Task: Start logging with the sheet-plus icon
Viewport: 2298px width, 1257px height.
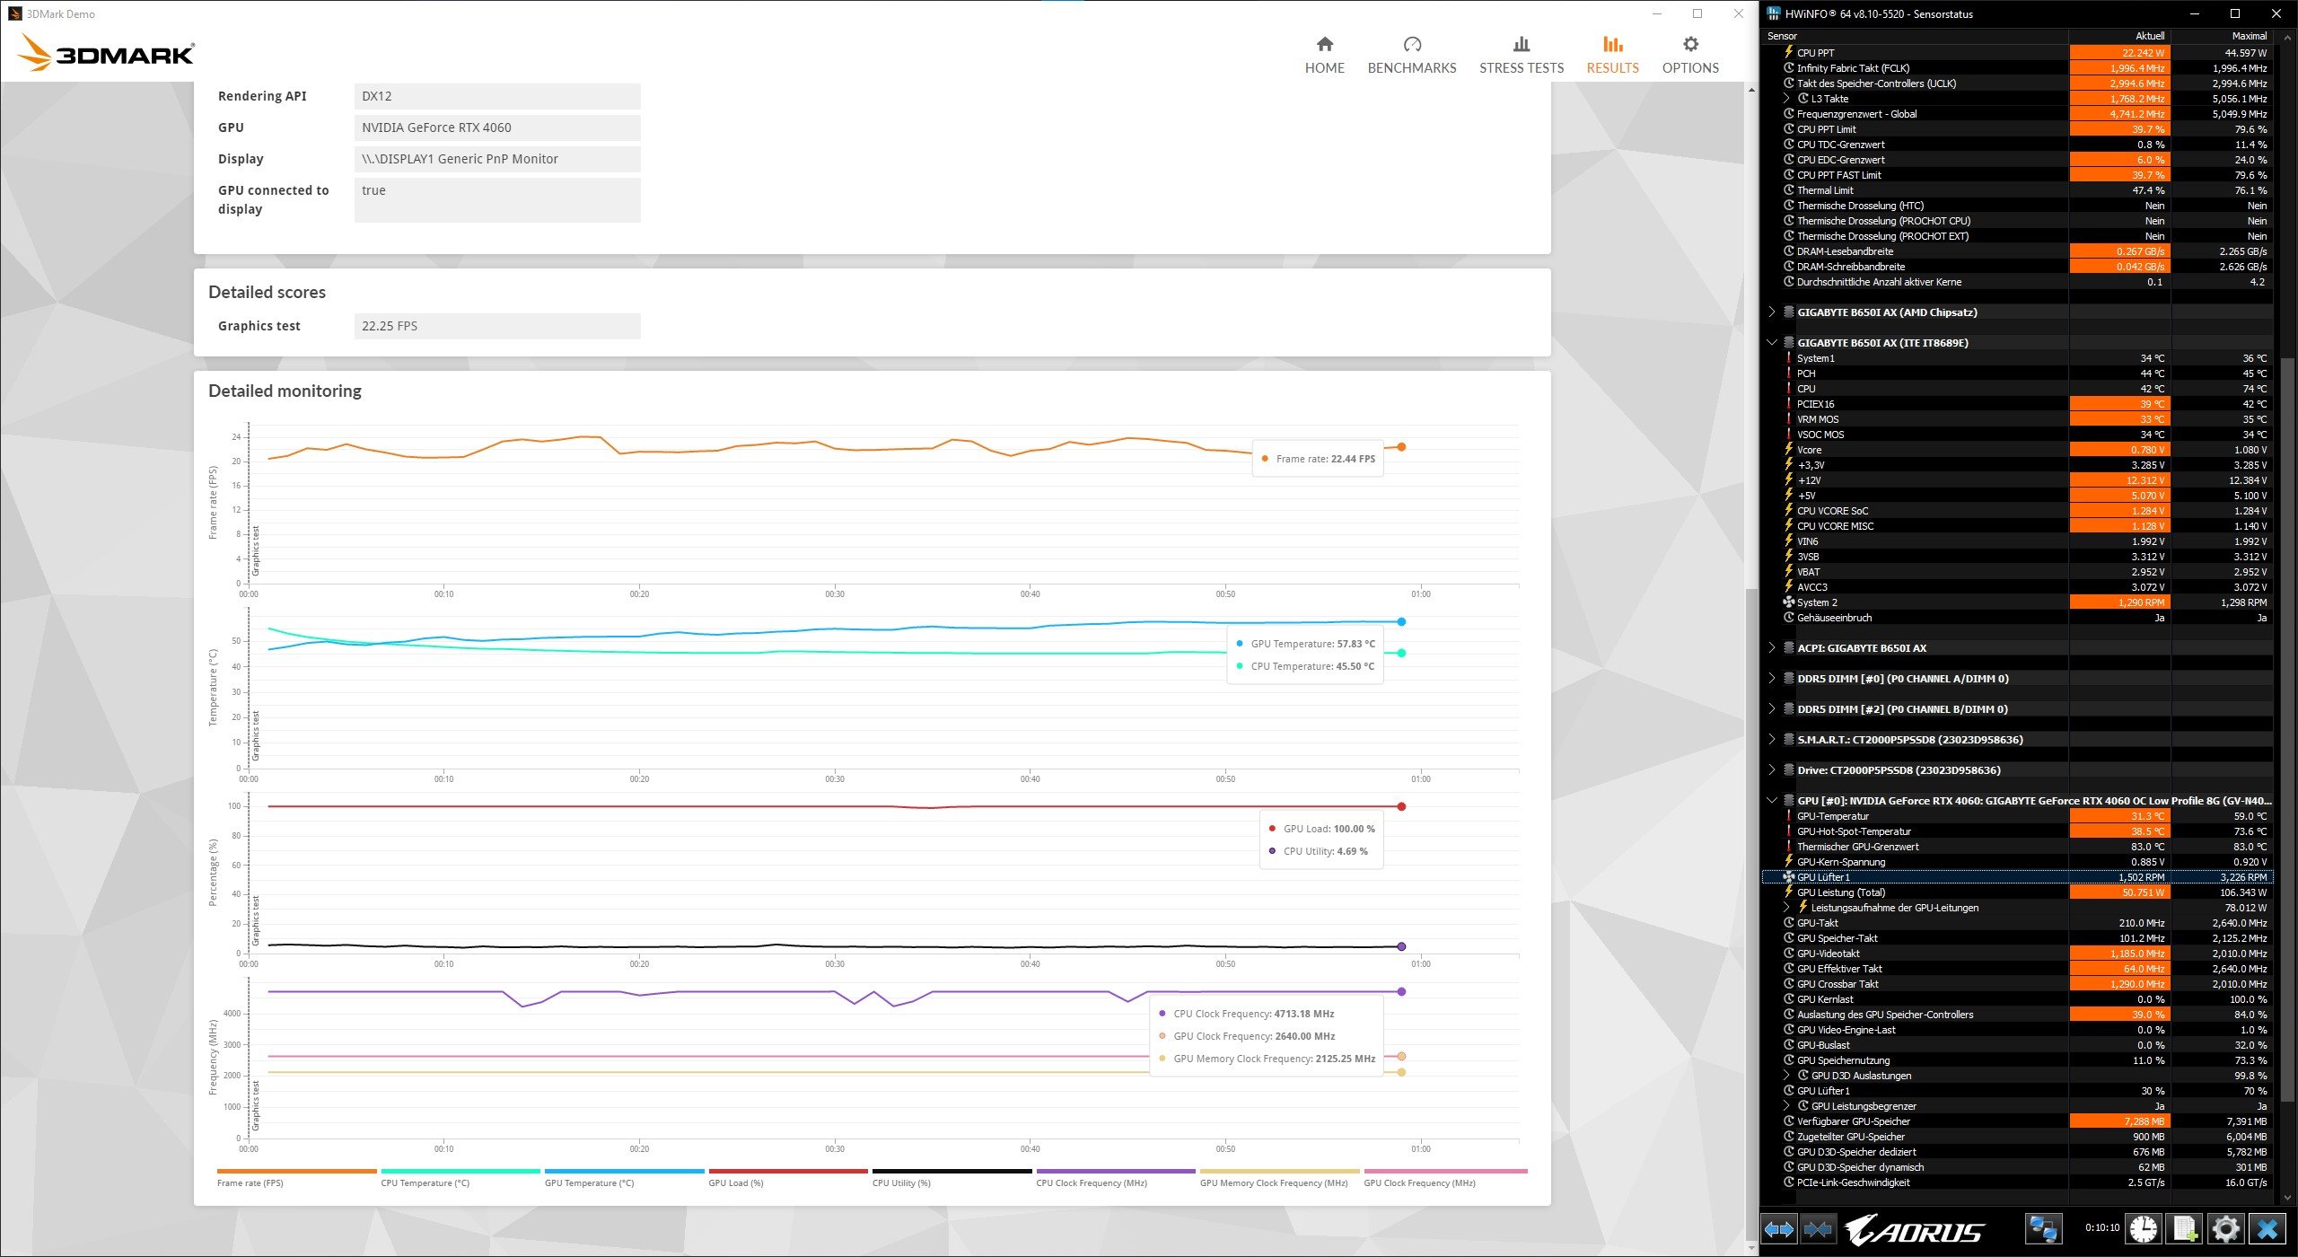Action: (x=2185, y=1229)
